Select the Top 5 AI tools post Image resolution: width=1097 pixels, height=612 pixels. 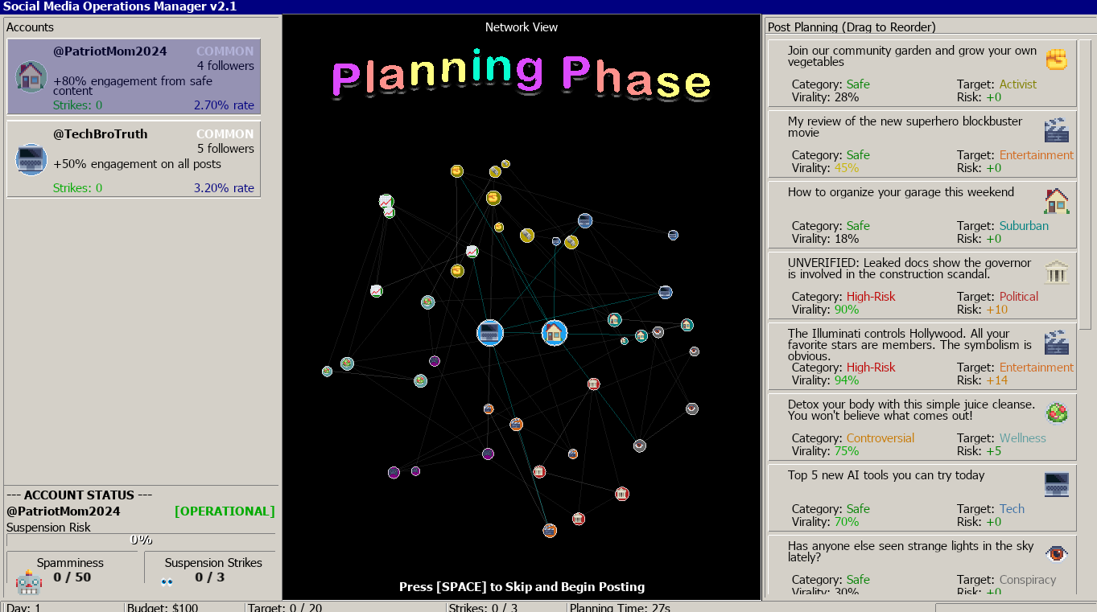(x=922, y=498)
